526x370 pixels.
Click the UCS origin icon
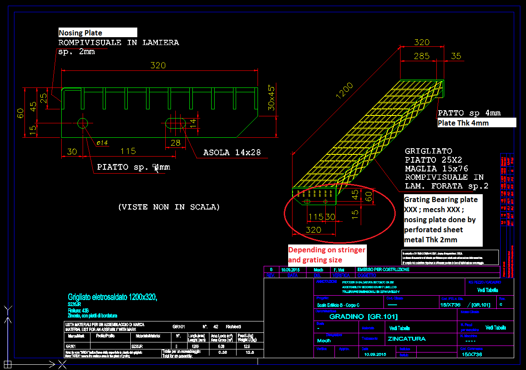(x=7, y=363)
